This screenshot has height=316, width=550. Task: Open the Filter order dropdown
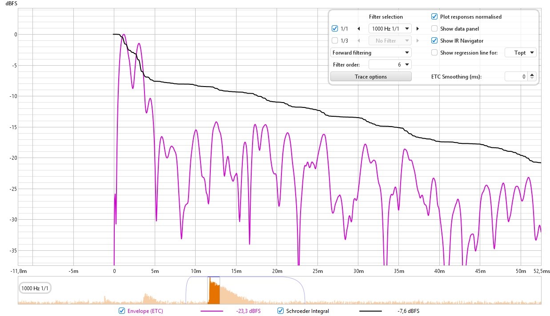click(390, 65)
